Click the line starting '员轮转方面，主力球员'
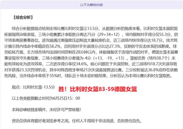This screenshot has height=129, width=183. (91, 52)
